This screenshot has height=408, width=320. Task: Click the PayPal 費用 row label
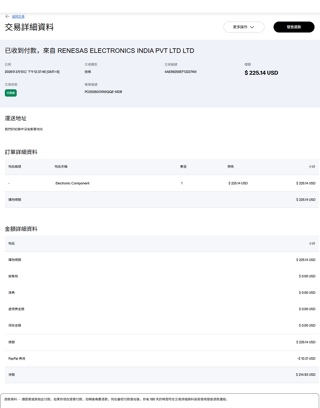click(17, 358)
